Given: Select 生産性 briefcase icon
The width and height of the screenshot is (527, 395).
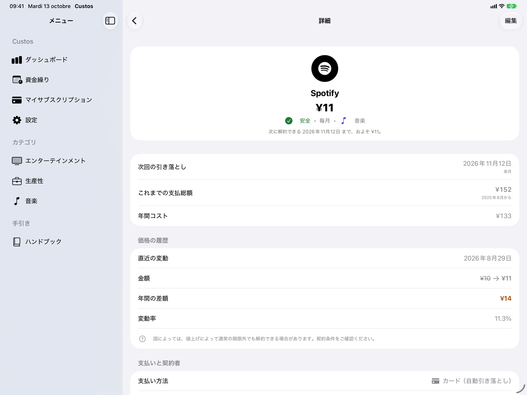Looking at the screenshot, I should 17,181.
